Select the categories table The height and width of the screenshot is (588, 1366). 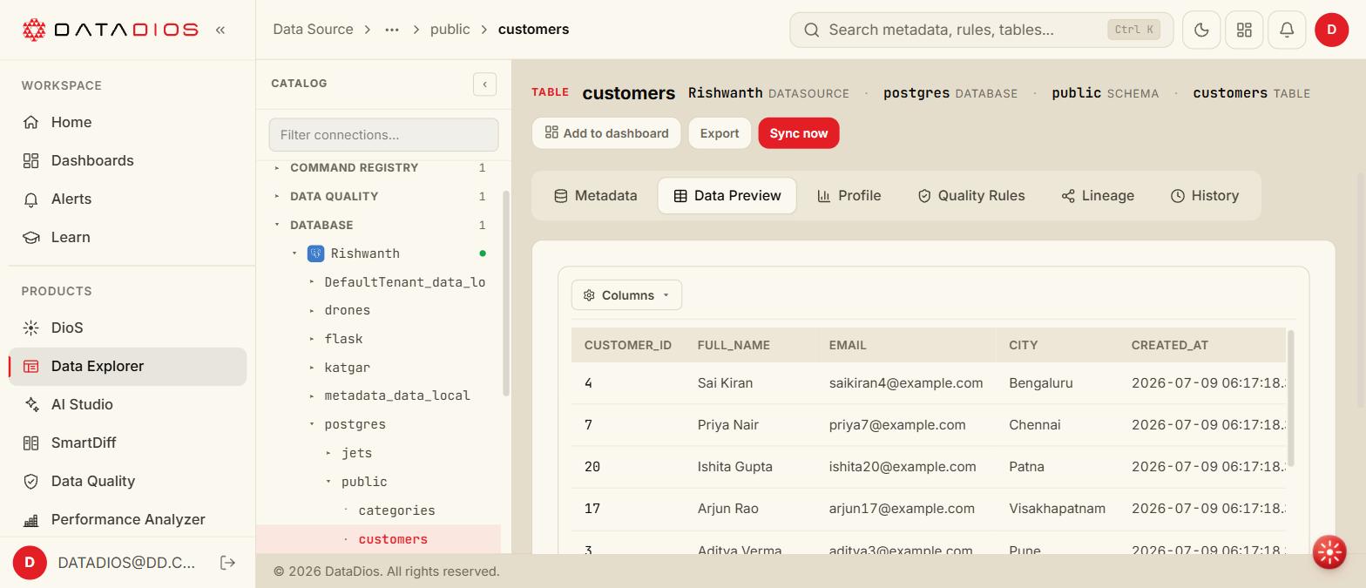[x=396, y=510]
